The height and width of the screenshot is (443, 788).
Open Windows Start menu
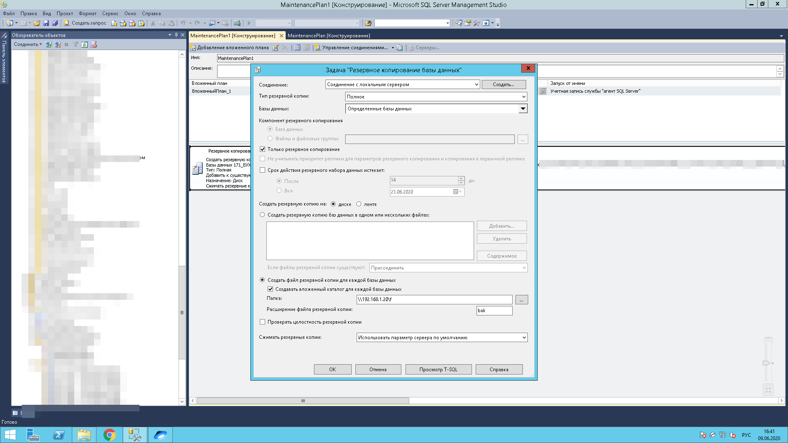point(10,435)
